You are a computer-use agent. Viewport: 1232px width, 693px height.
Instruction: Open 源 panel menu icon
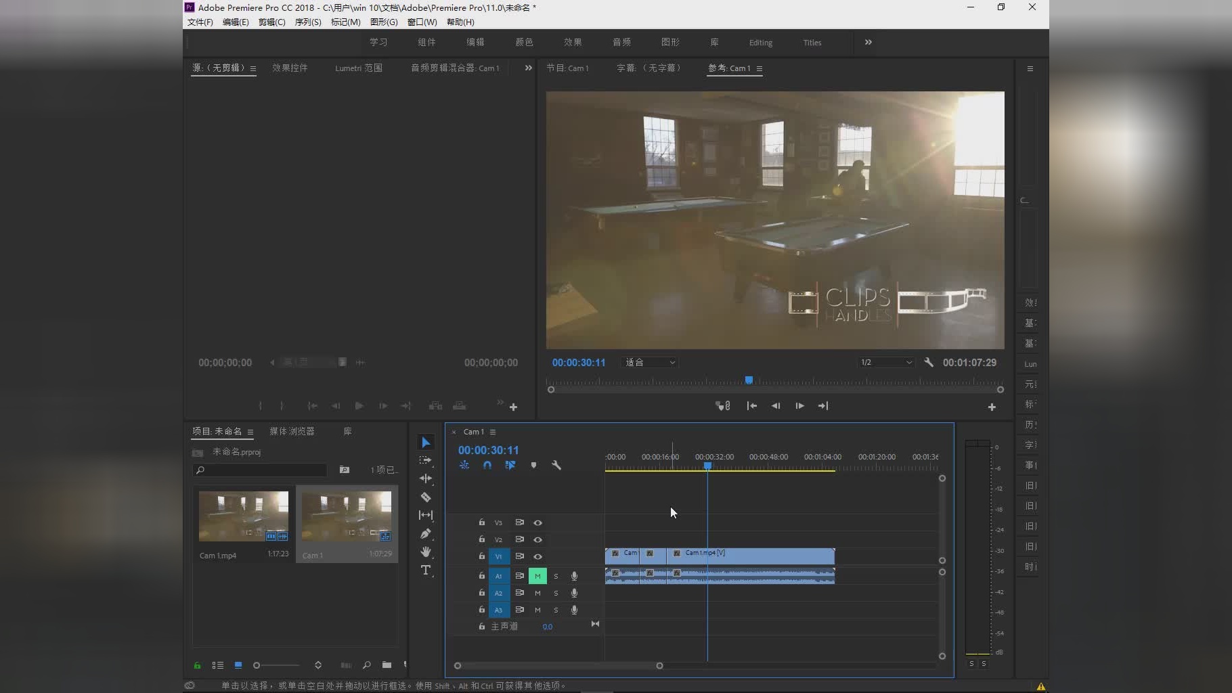pyautogui.click(x=253, y=68)
